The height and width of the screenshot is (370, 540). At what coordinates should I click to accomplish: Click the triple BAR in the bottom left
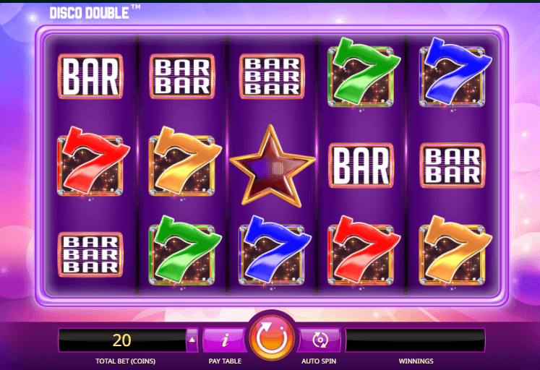(x=90, y=254)
